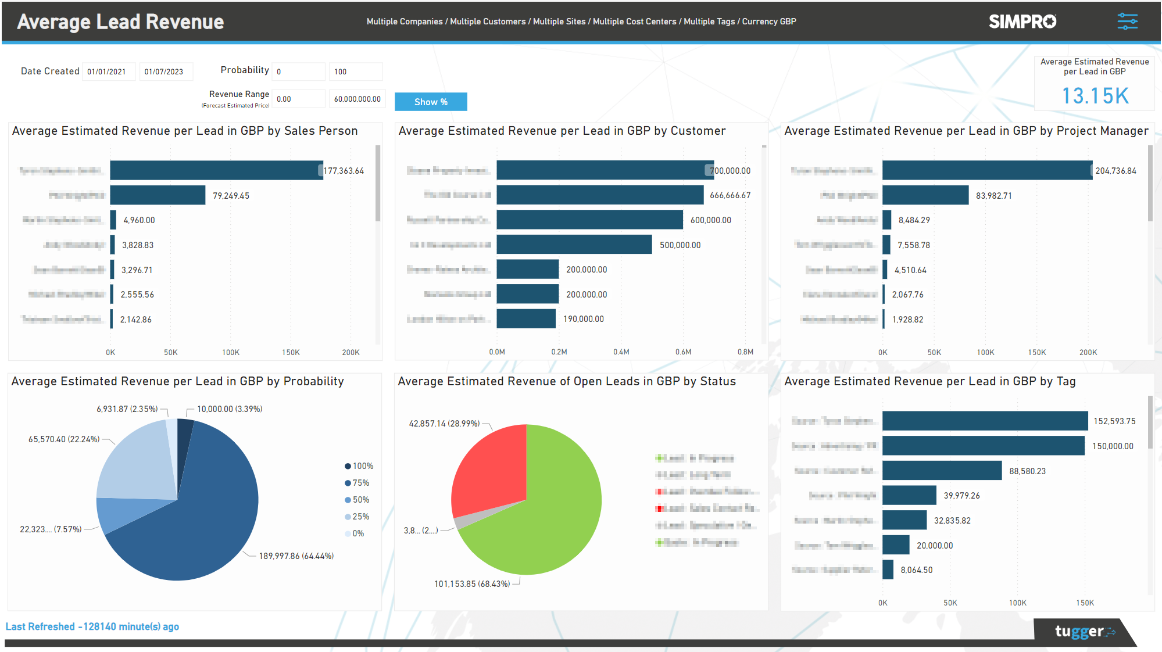1162x652 pixels.
Task: Click the Date Created start date field
Action: click(109, 71)
